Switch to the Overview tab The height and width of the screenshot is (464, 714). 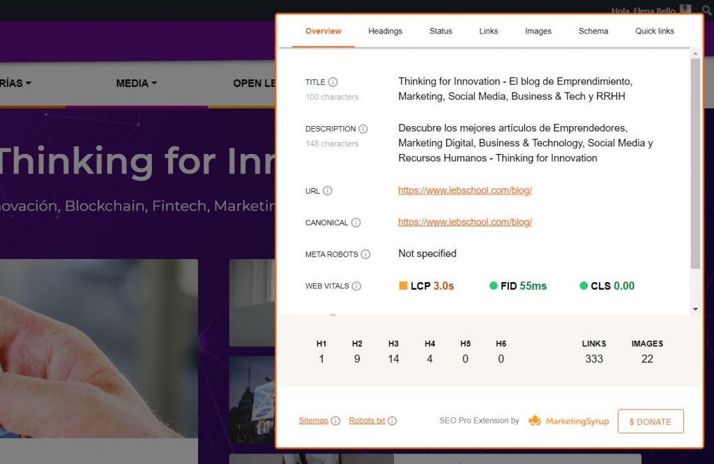click(324, 31)
